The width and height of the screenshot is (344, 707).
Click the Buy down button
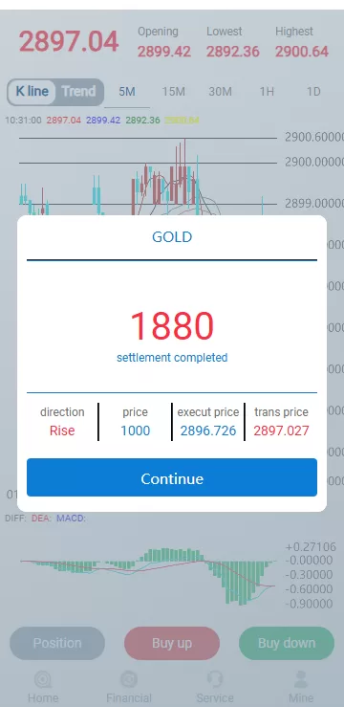[x=287, y=643]
